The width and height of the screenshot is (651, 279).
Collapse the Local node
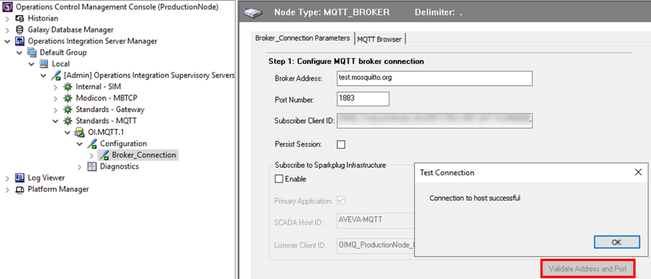[31, 64]
